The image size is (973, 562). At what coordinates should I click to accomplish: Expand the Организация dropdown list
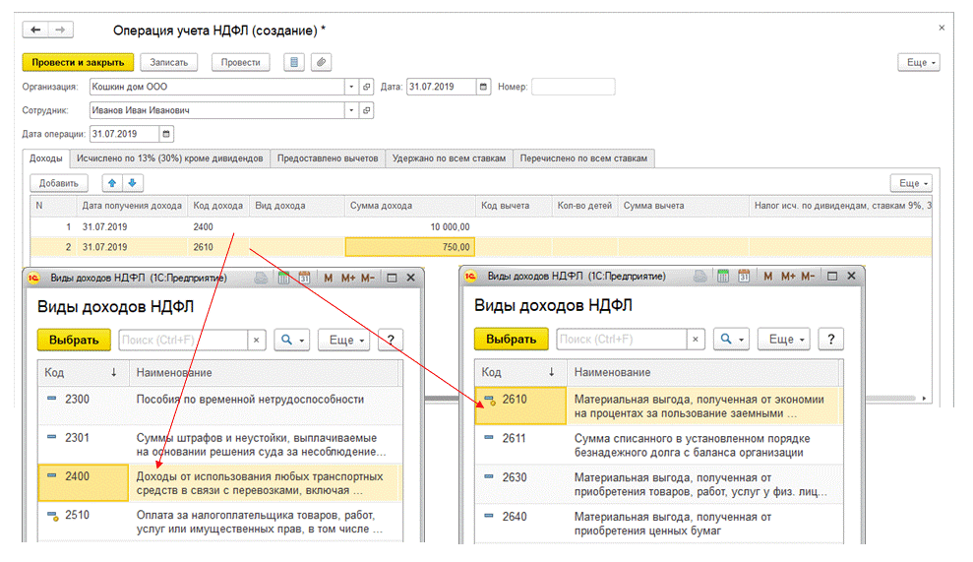[x=351, y=87]
